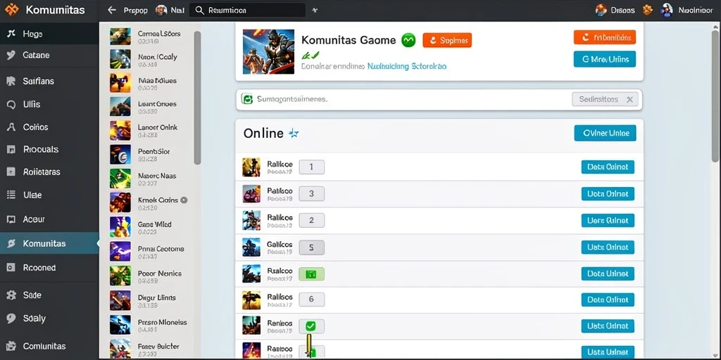
Task: Toggle the green checkmark in Renjeos row
Action: click(x=311, y=326)
